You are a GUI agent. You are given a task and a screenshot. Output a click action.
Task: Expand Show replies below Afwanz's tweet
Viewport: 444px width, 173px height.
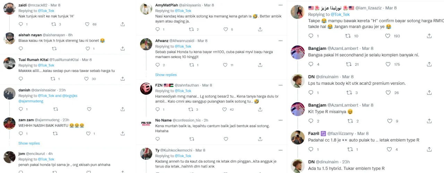166,75
